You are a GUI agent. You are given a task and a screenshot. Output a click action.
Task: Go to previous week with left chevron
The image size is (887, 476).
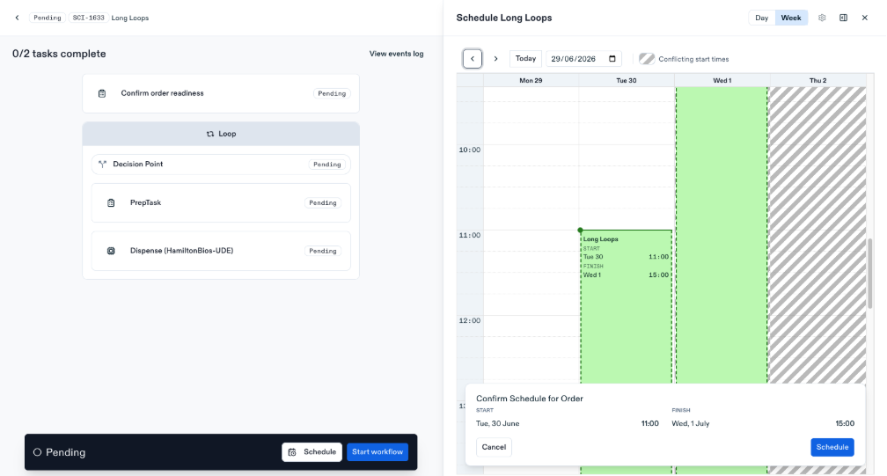pos(473,59)
